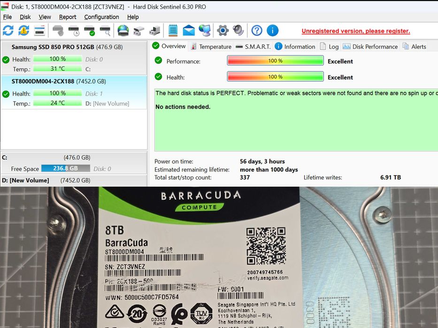This screenshot has height=328, width=438.
Task: Click Samsung SSD Health 100 % bar
Action: pos(58,59)
